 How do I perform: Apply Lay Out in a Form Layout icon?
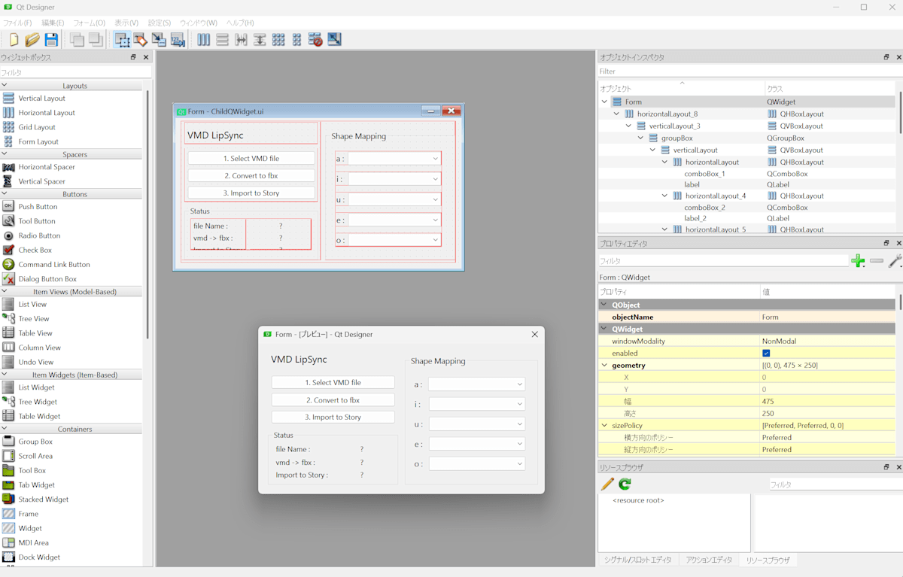296,40
